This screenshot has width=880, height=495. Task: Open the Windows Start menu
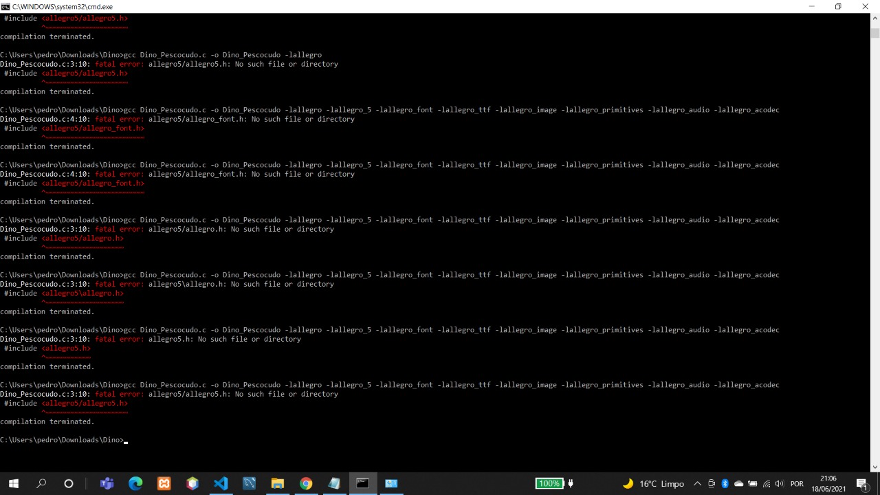pyautogui.click(x=14, y=483)
